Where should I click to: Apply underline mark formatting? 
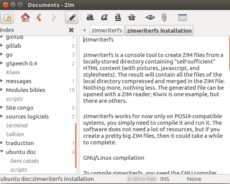coord(118,17)
